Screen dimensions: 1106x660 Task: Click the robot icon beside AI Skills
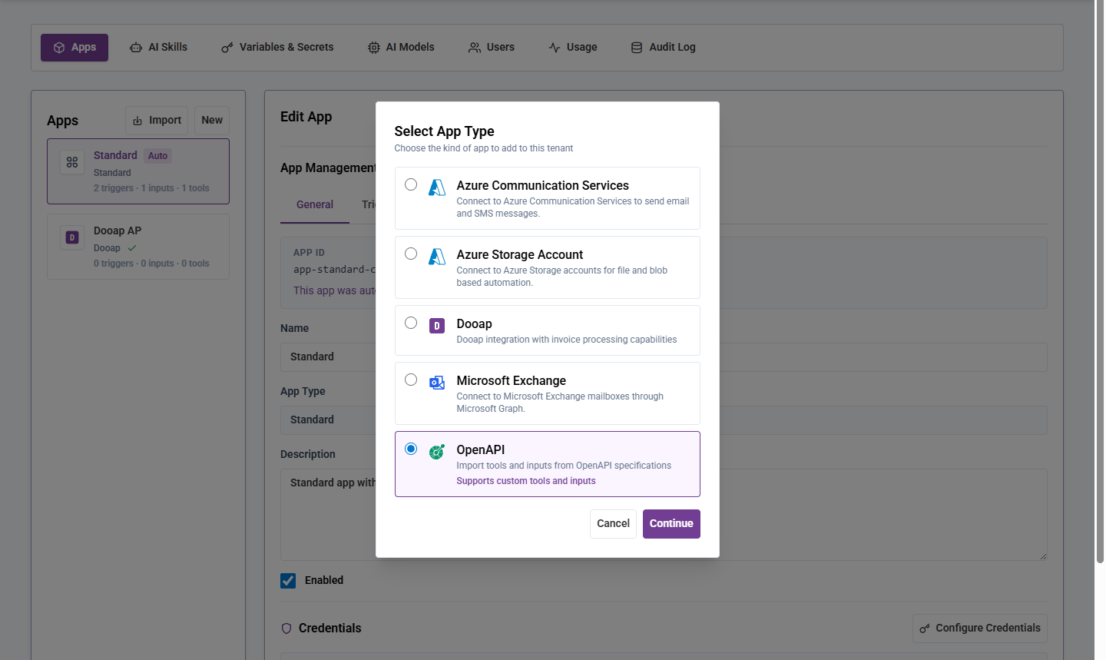coord(136,48)
